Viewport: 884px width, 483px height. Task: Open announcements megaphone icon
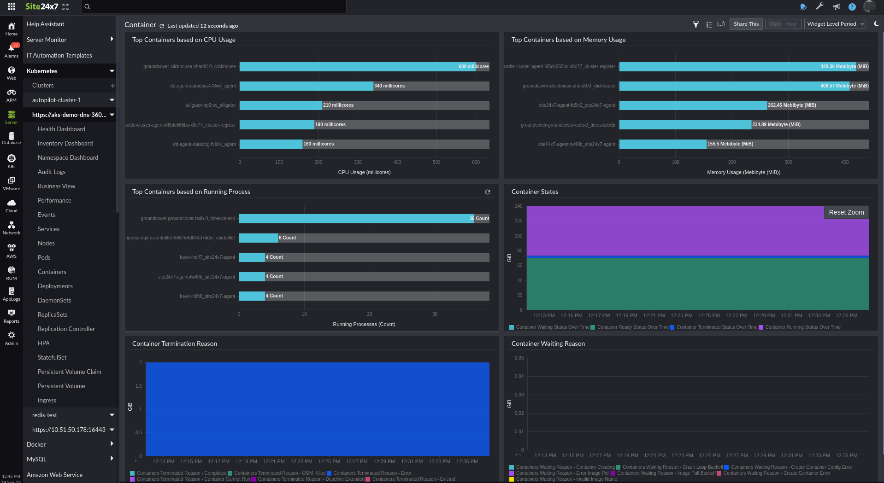[837, 6]
